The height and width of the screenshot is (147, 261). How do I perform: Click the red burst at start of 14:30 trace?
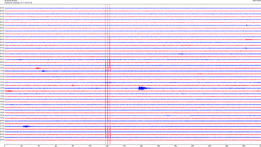tap(9, 91)
